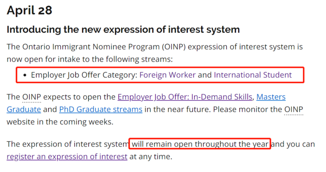
Task: Open the PhD Graduate streams link
Action: tap(101, 110)
